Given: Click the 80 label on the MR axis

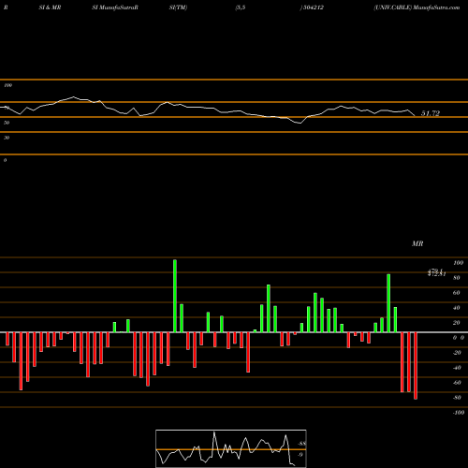Looking at the screenshot, I should coord(457,278).
